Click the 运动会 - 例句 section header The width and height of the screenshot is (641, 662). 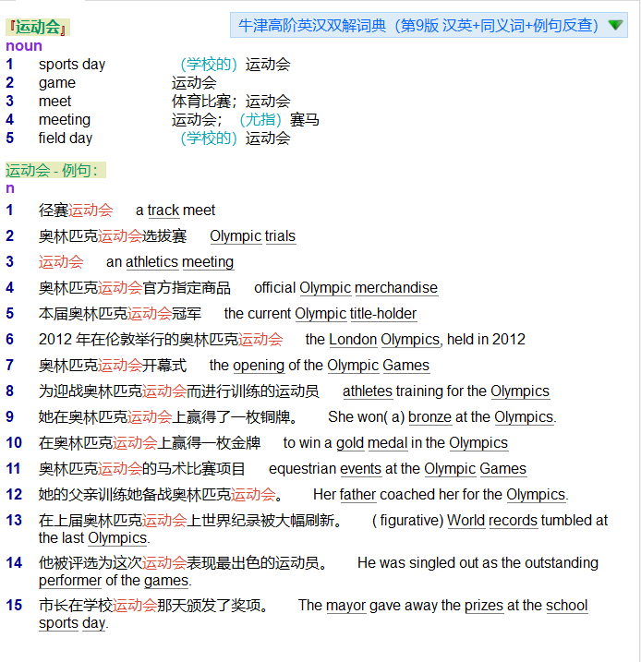point(55,170)
